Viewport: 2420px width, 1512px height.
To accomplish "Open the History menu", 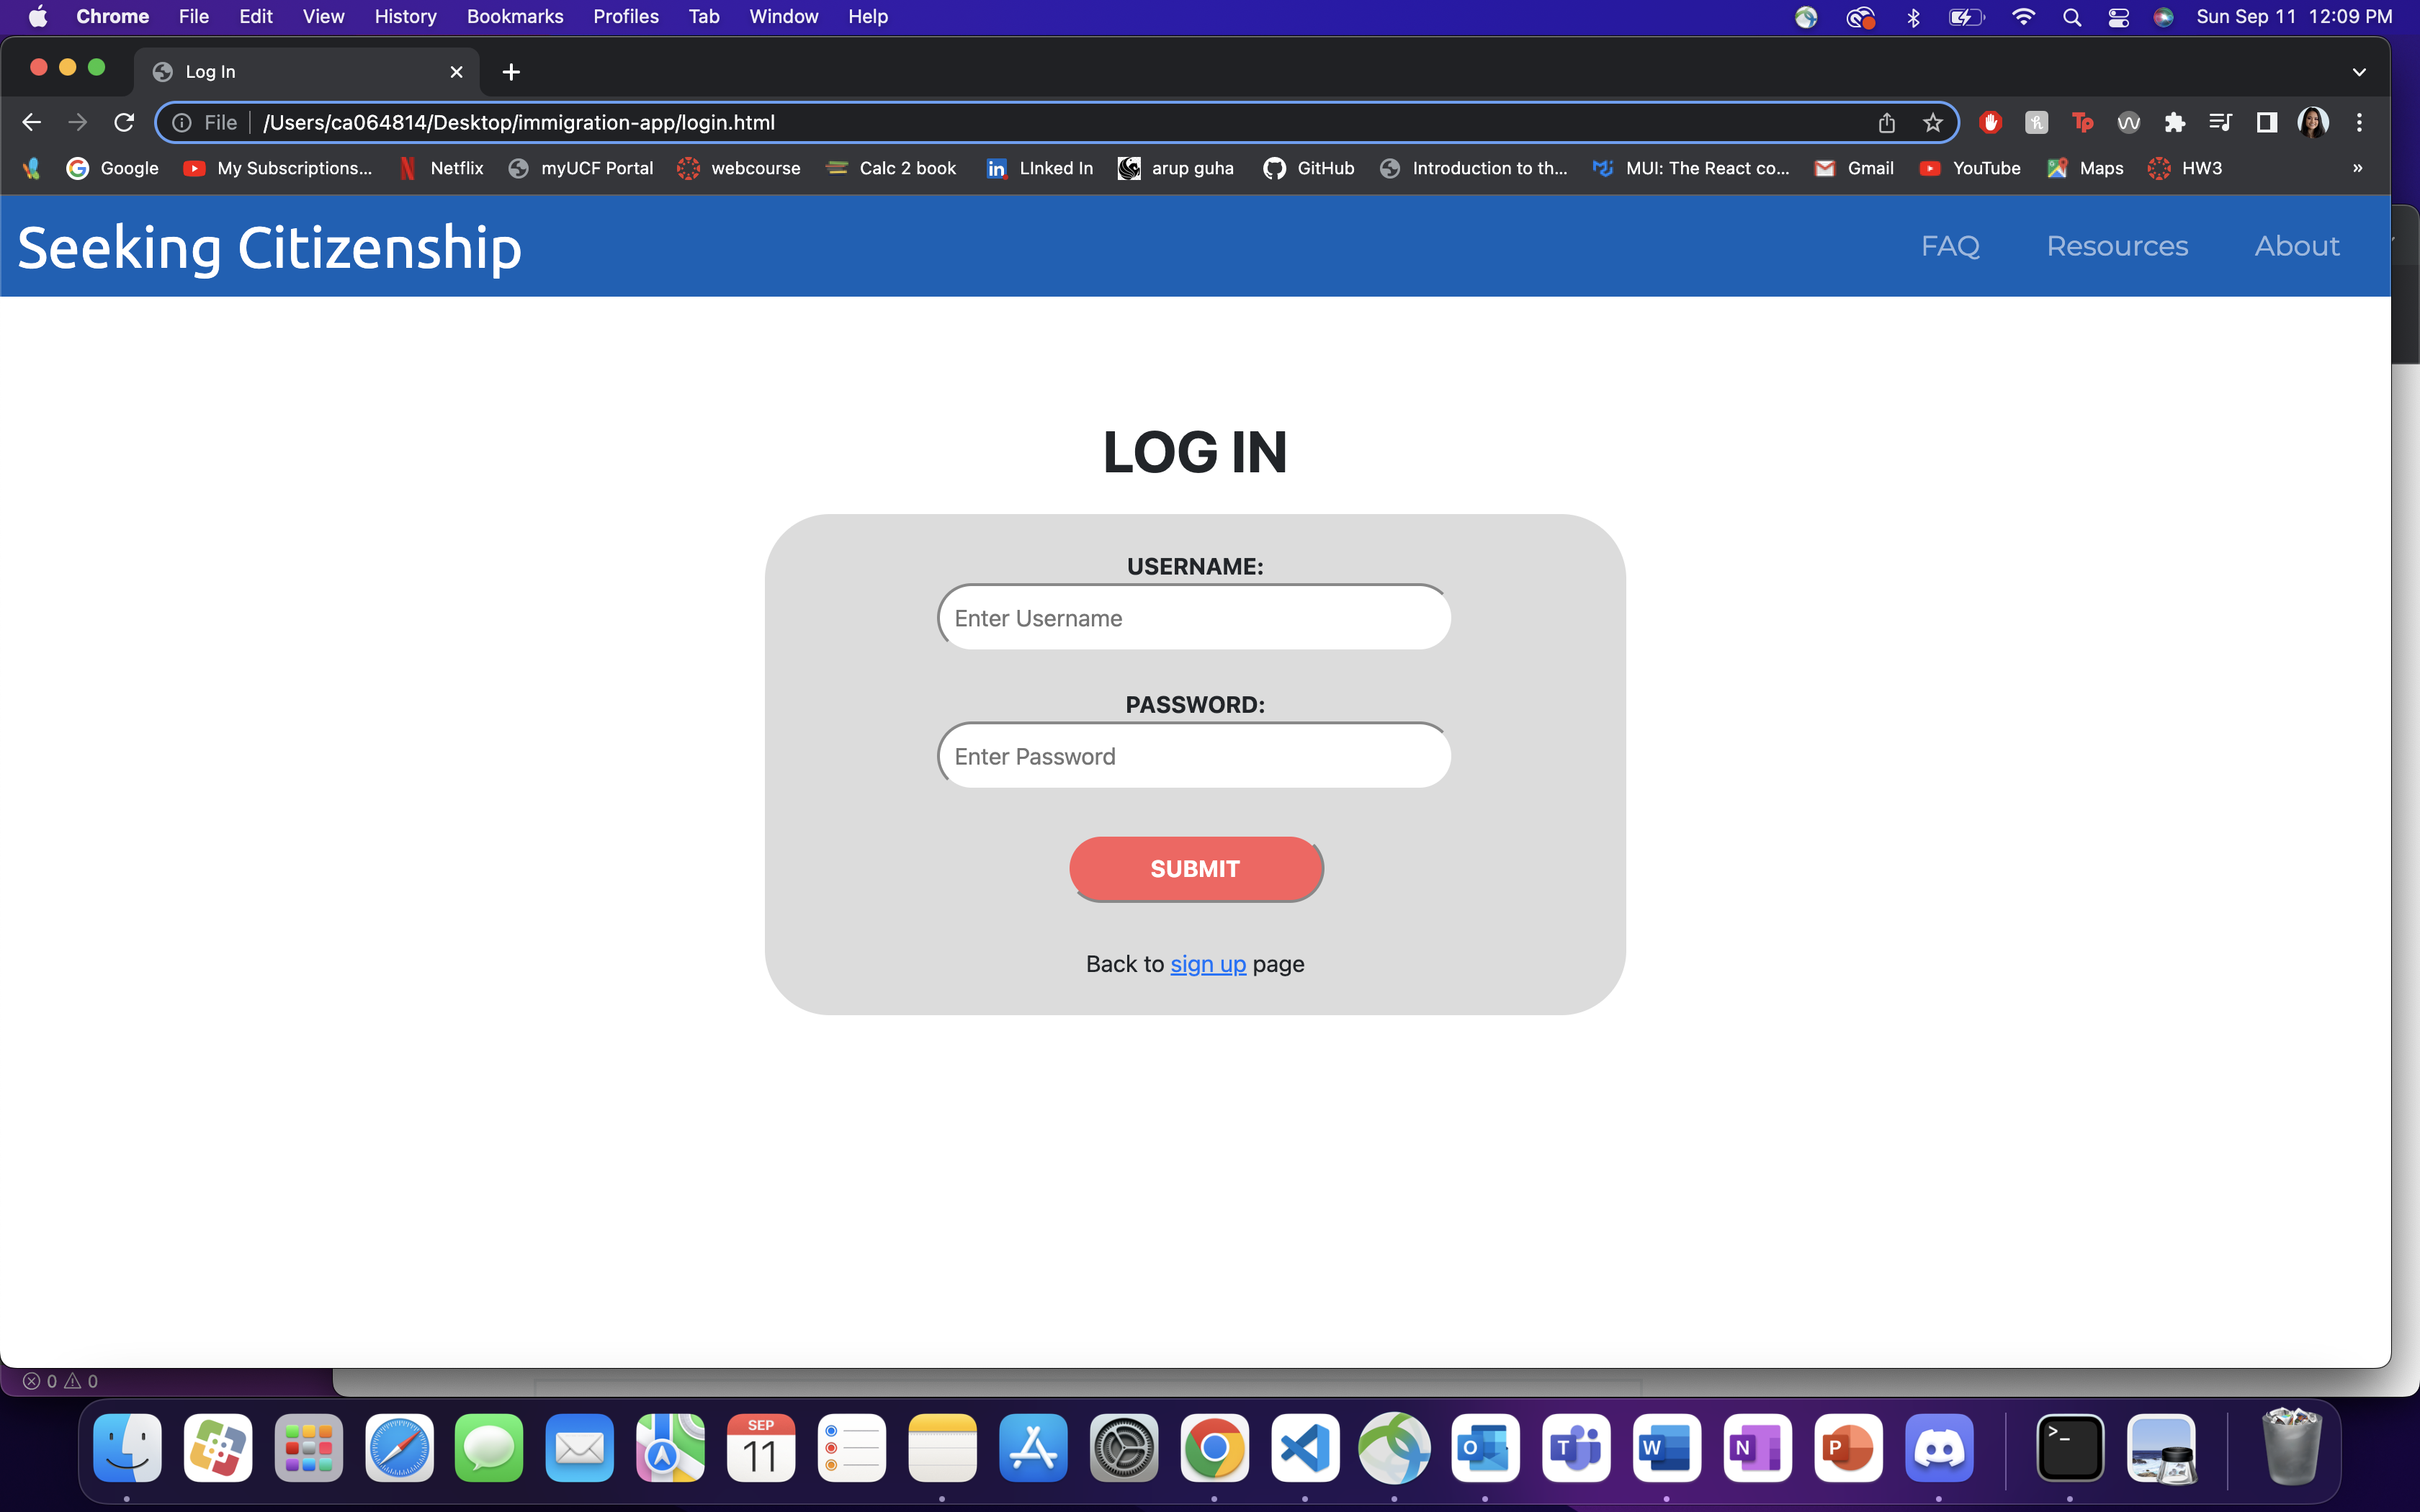I will (405, 16).
